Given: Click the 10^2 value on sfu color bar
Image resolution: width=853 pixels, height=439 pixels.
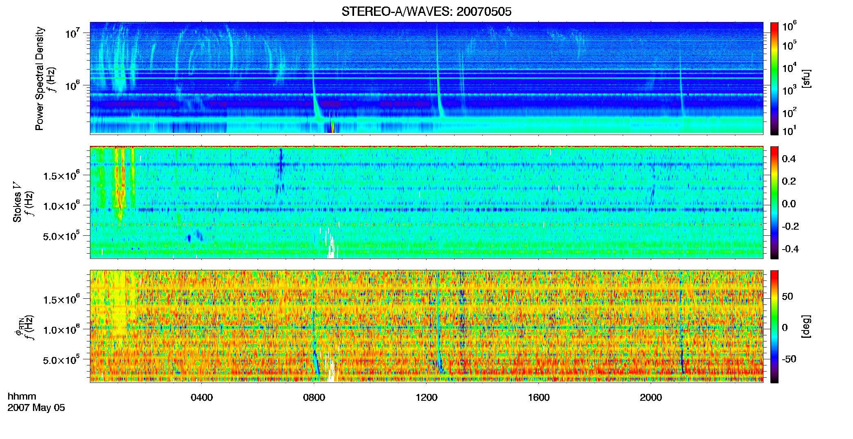Looking at the screenshot, I should point(790,113).
